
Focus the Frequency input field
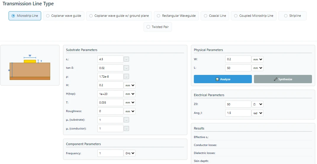pos(110,153)
